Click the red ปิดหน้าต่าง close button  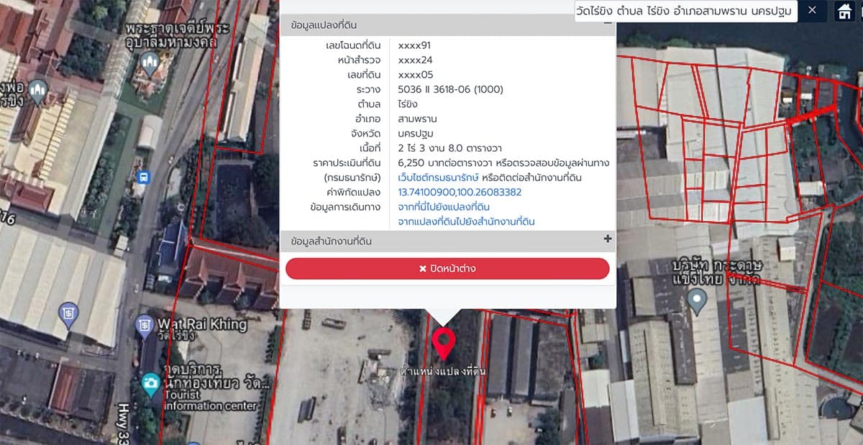447,269
